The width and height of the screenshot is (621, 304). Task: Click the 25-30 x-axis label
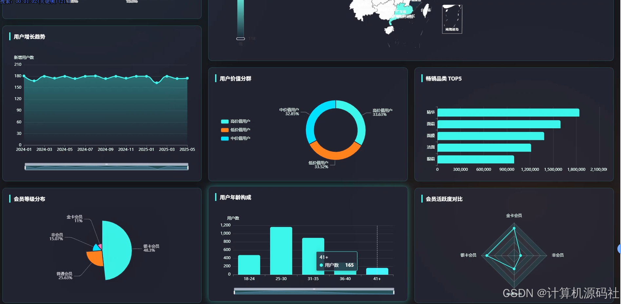coord(281,279)
